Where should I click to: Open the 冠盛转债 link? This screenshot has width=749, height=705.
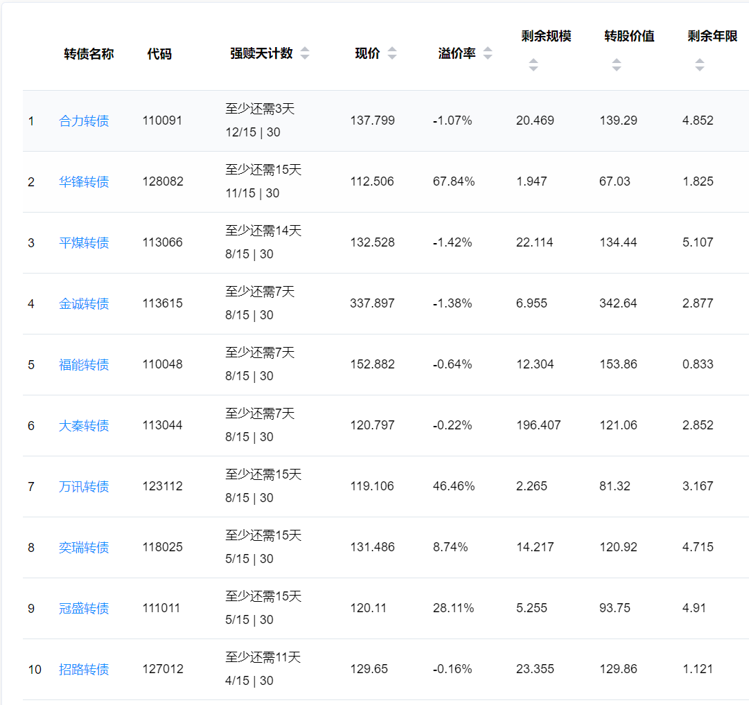84,609
